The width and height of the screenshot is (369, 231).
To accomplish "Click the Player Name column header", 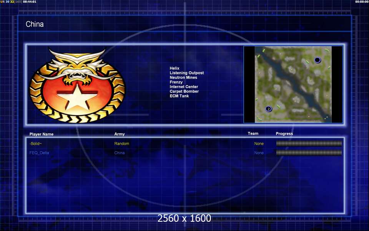I will [42, 134].
